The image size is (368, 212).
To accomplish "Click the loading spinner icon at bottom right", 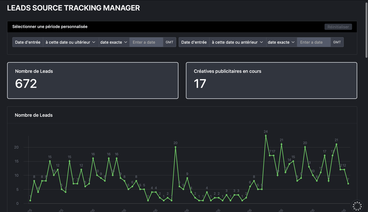I will coord(357,206).
